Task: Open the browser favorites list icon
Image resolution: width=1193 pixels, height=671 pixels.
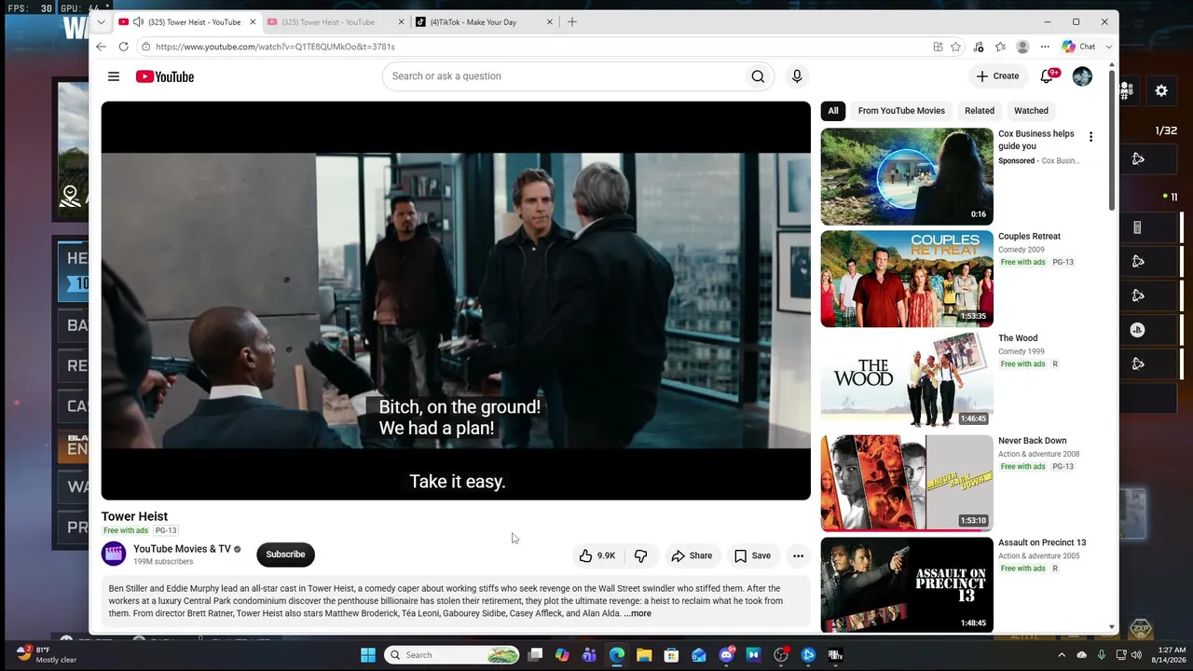Action: tap(1000, 47)
